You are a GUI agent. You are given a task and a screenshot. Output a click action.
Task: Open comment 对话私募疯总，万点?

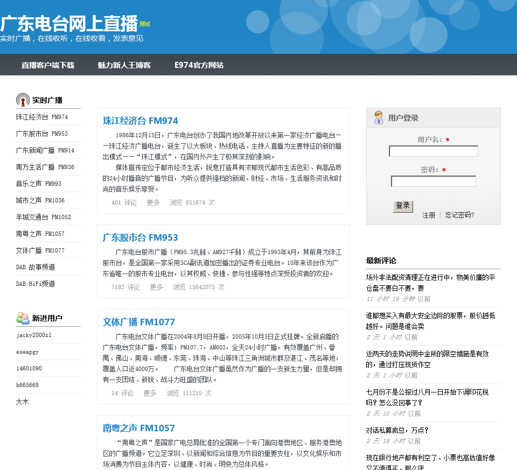point(397,430)
